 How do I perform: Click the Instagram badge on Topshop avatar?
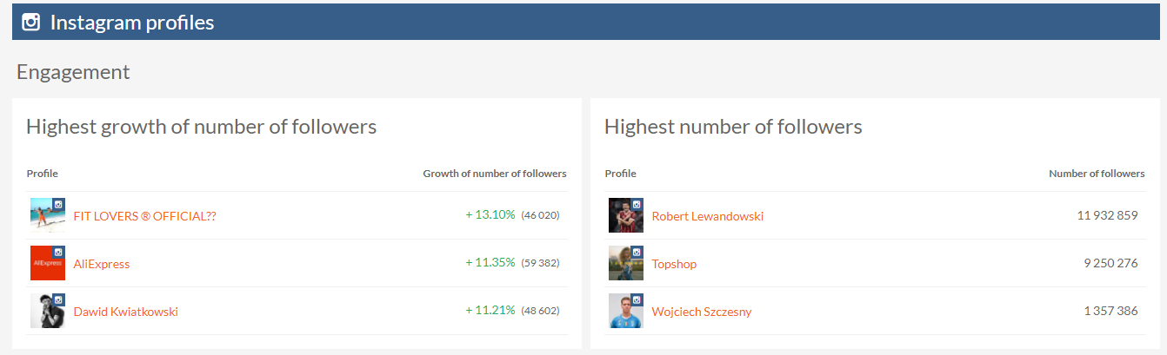637,252
